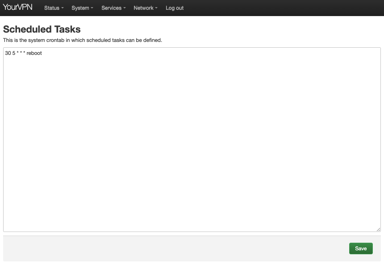Image resolution: width=384 pixels, height=265 pixels.
Task: Click the '30' minute field in crontab
Action: [8, 54]
